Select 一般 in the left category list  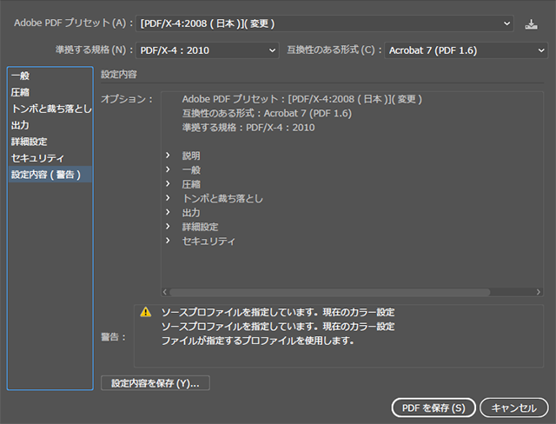coord(50,76)
